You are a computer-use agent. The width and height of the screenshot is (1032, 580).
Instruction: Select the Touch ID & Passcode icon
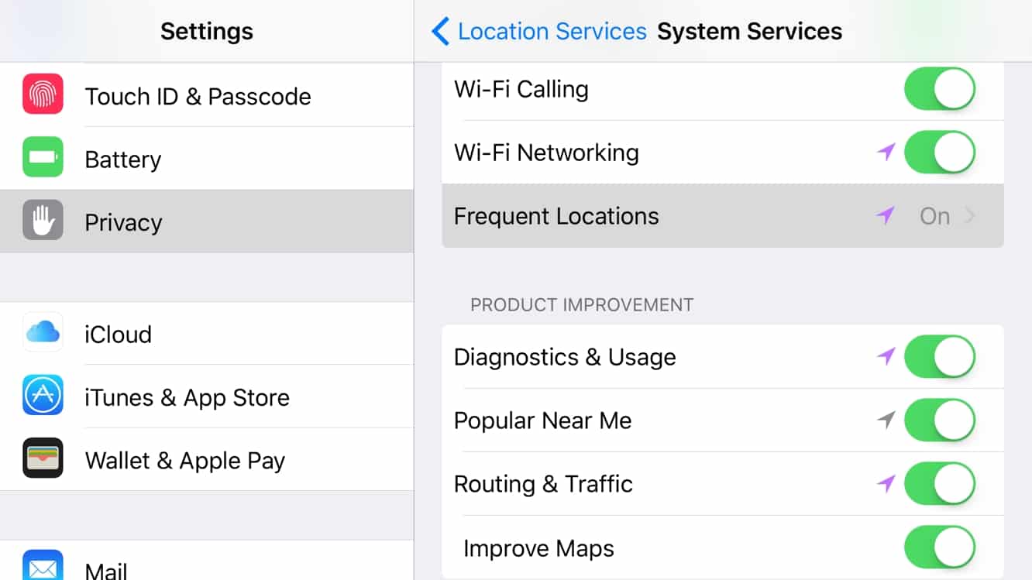tap(43, 95)
